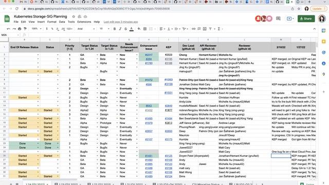
Task: Toggle Italic formatting
Action: click(120, 29)
